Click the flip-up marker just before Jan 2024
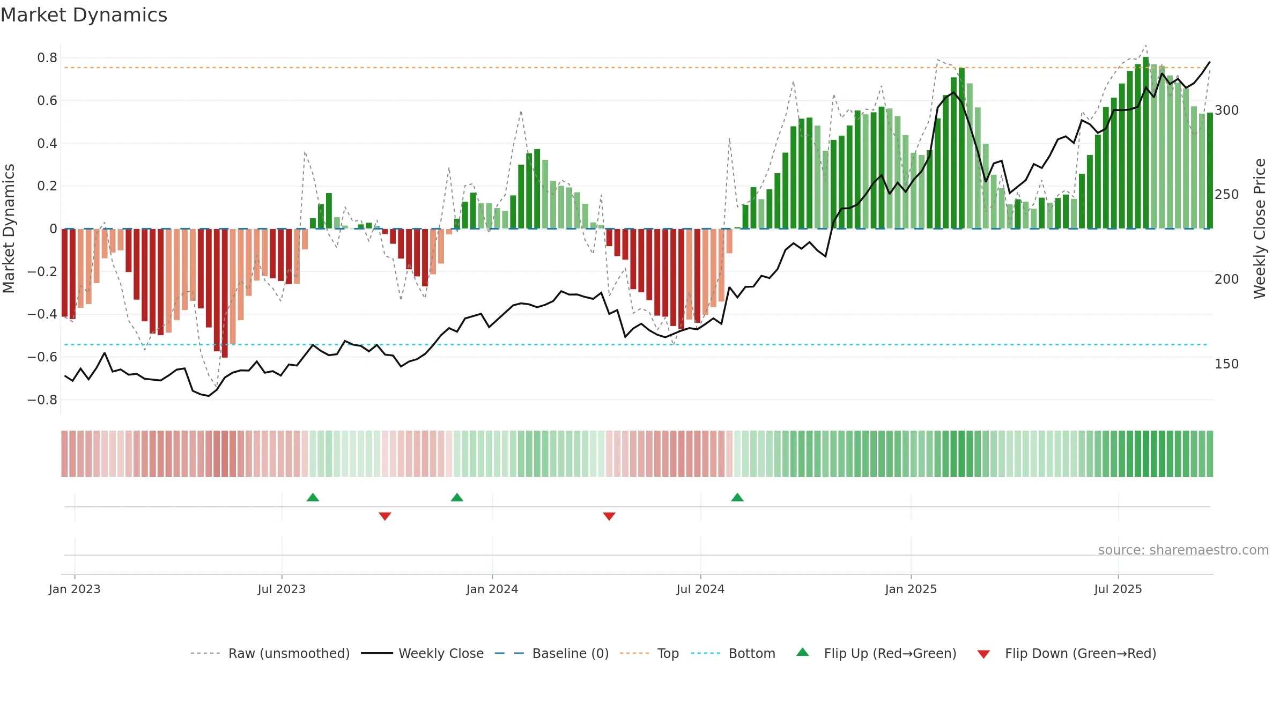 tap(457, 497)
